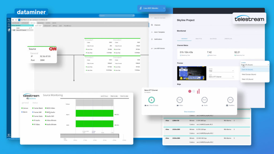Select the Alarm Templates icon
Screen dimensions: 274x154
coord(152,32)
